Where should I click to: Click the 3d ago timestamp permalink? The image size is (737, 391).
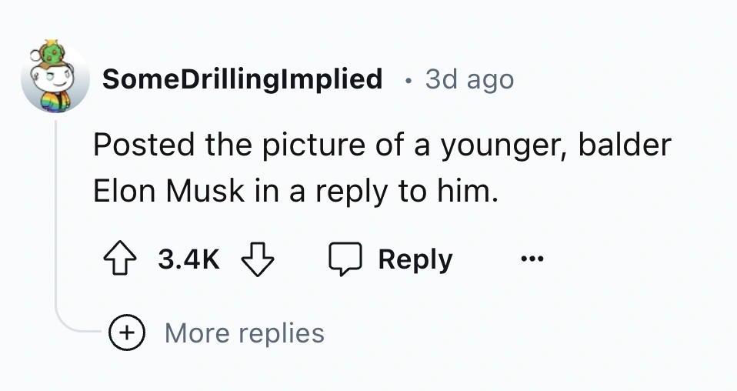tap(469, 79)
